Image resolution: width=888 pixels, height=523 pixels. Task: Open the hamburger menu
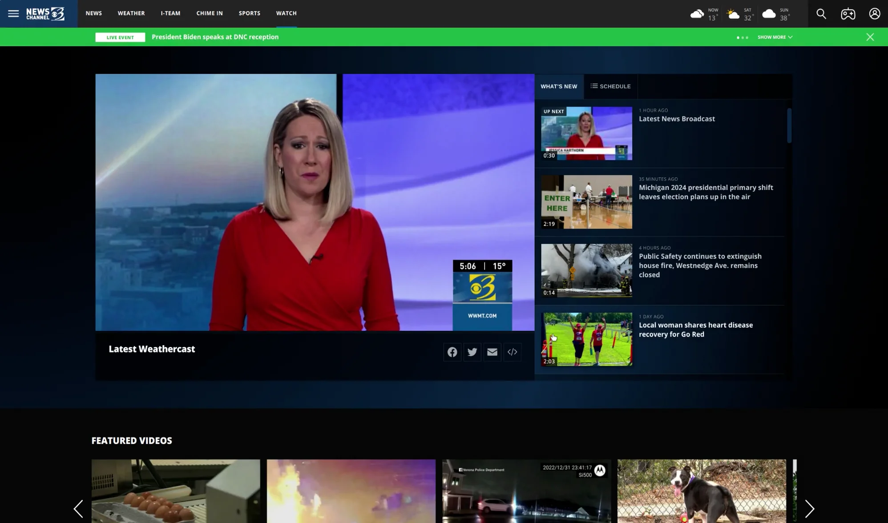(13, 13)
